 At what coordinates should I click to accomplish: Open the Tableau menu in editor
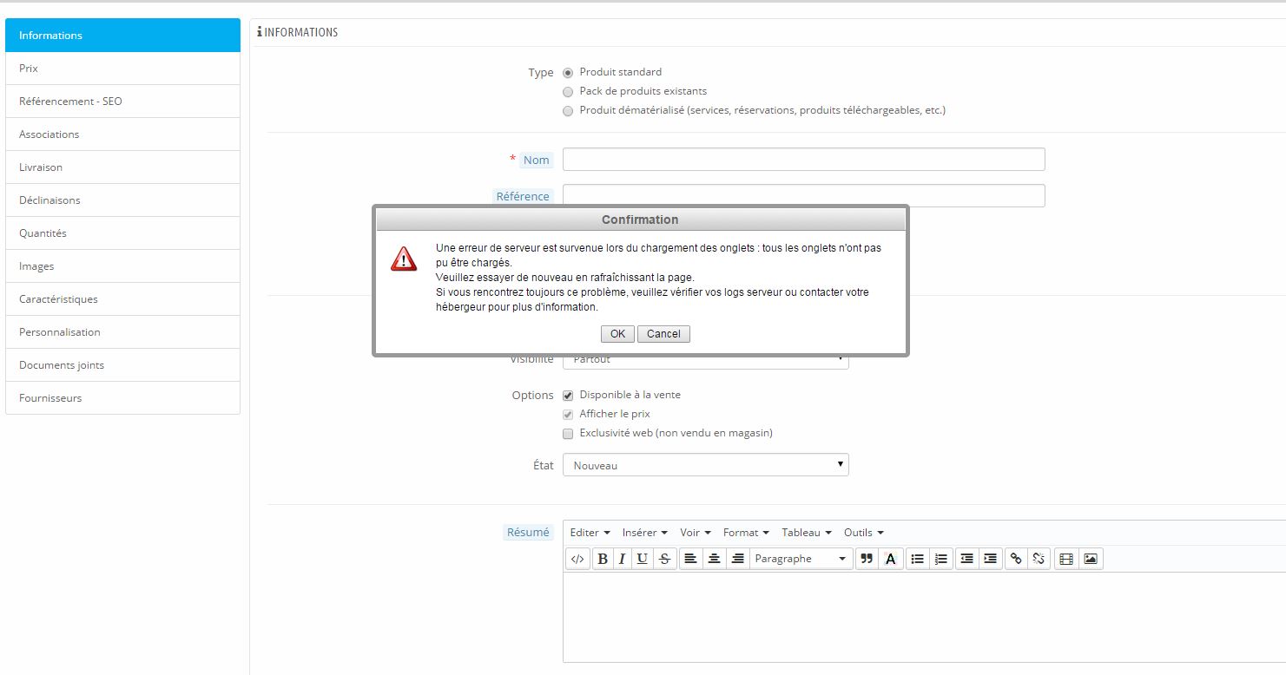tap(806, 533)
